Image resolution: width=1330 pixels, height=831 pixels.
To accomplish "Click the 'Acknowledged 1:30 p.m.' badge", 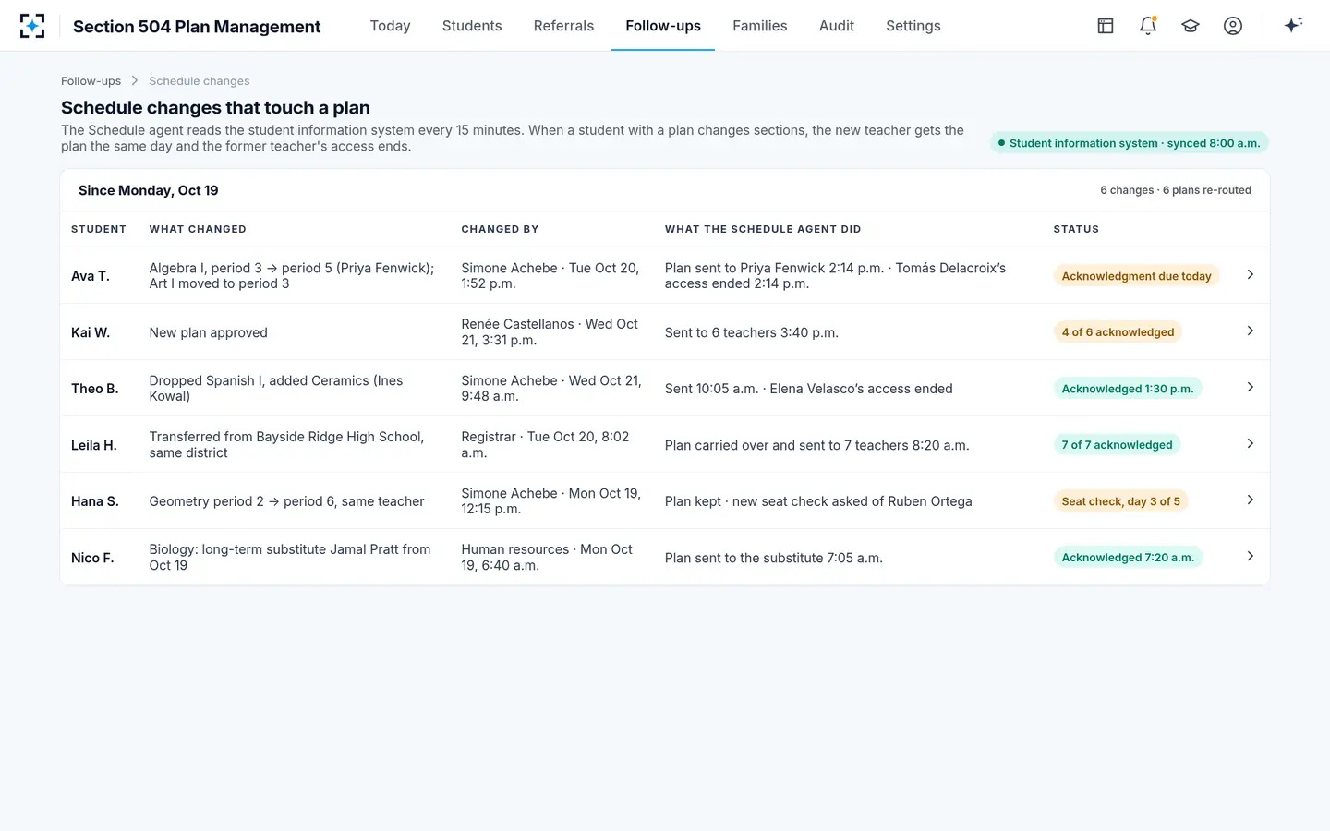I will pyautogui.click(x=1128, y=389).
